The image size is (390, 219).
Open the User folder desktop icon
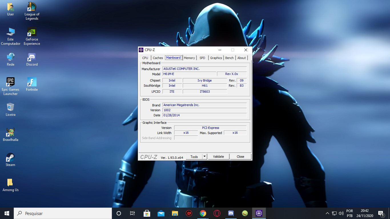point(11,9)
